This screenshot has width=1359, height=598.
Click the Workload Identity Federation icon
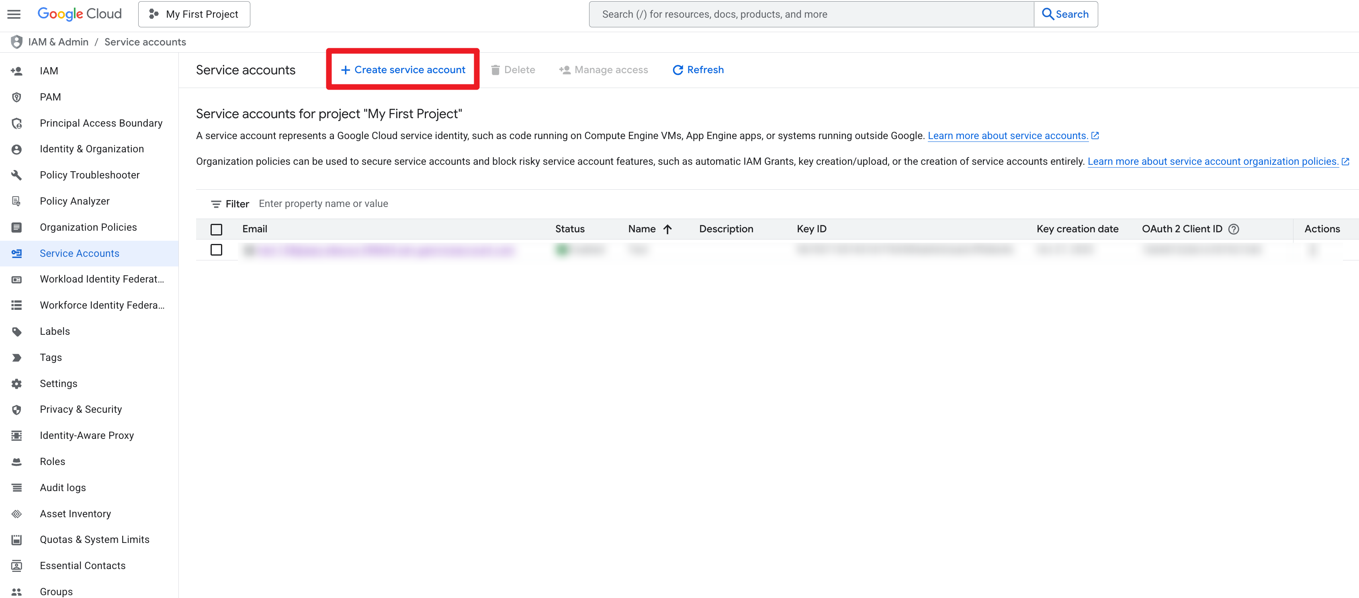coord(16,279)
